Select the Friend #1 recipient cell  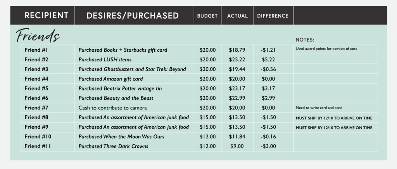pyautogui.click(x=48, y=50)
